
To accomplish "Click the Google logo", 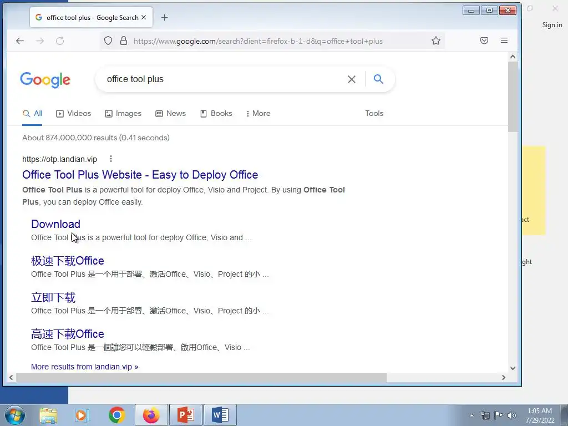I will pos(45,80).
